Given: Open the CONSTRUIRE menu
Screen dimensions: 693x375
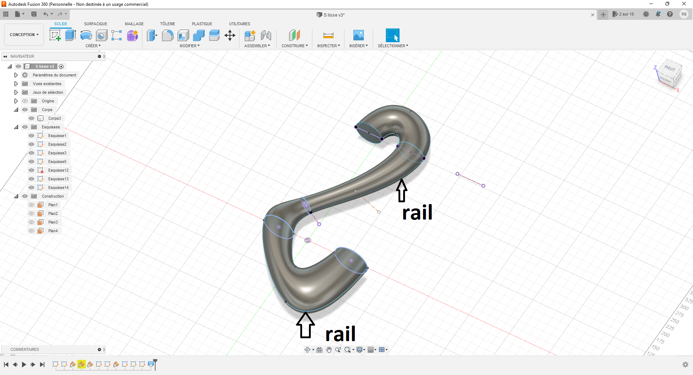Looking at the screenshot, I should [x=295, y=46].
